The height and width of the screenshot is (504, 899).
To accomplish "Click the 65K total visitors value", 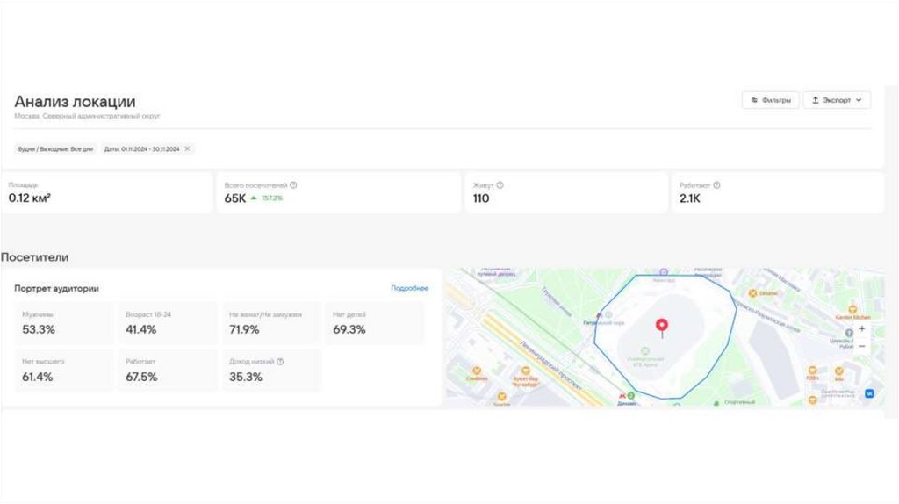I will coord(235,198).
